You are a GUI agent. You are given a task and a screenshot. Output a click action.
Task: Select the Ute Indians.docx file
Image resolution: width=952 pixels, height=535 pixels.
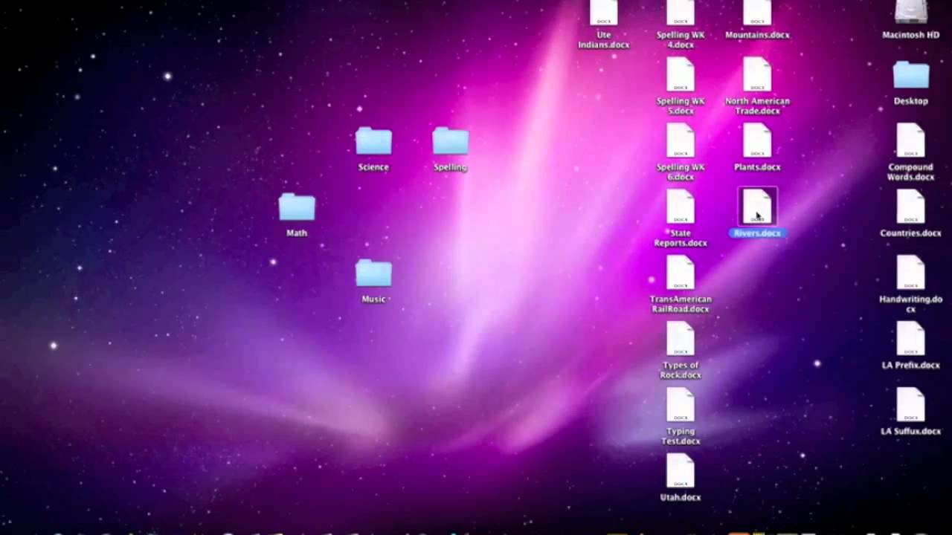(604, 13)
